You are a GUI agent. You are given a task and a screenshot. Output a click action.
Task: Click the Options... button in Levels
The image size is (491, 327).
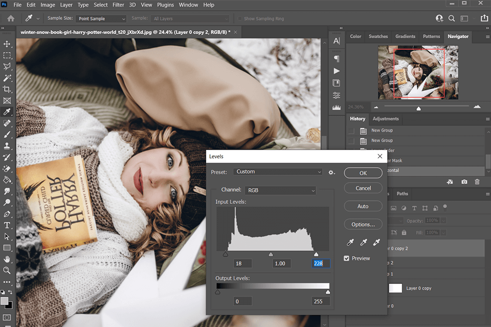tap(363, 224)
